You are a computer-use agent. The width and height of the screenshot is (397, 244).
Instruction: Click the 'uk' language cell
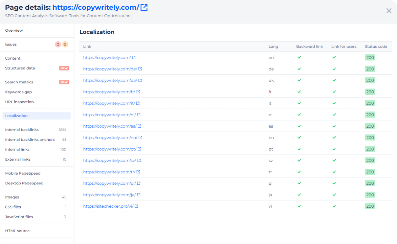271,80
